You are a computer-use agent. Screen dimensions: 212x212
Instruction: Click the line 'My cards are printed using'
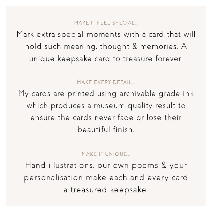tap(106, 94)
